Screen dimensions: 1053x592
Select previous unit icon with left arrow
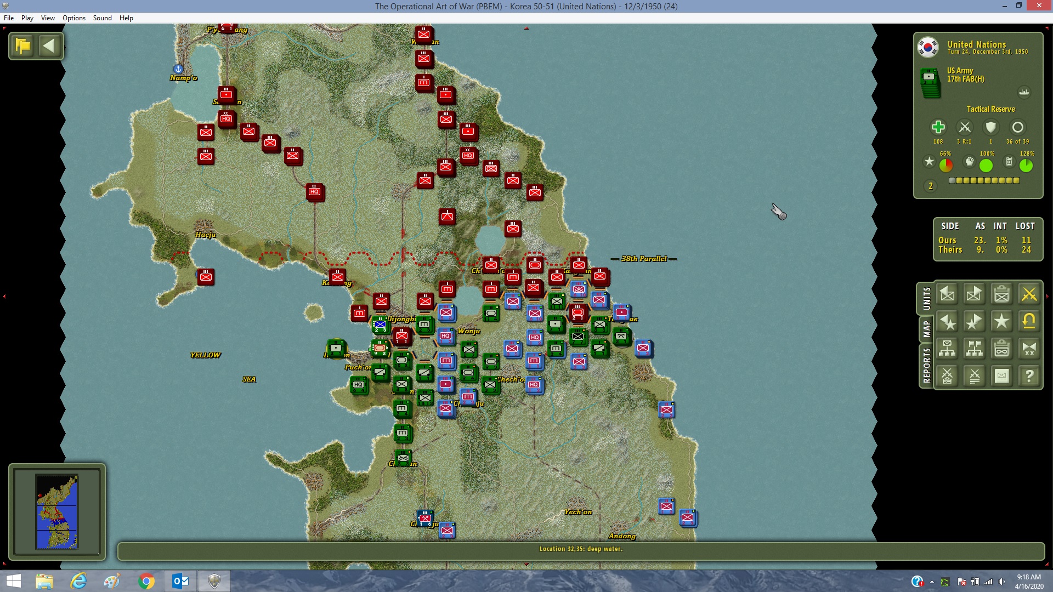(947, 294)
